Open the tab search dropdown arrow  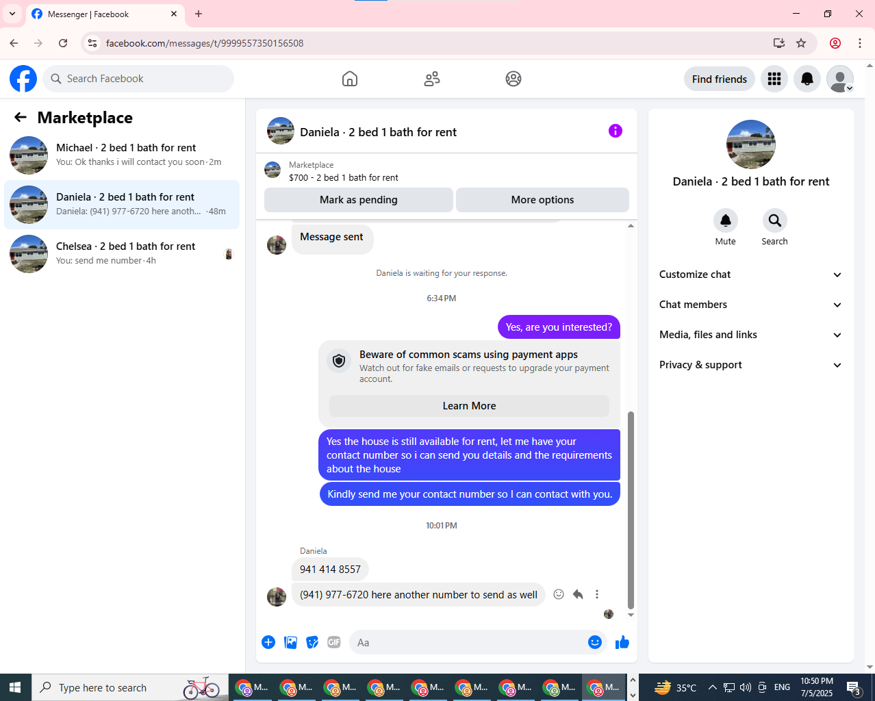point(12,14)
